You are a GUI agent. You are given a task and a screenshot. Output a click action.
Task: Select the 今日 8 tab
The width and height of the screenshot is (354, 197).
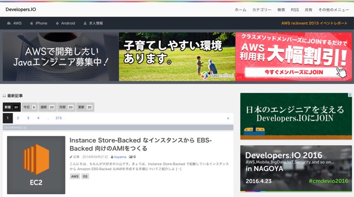[x=29, y=107]
